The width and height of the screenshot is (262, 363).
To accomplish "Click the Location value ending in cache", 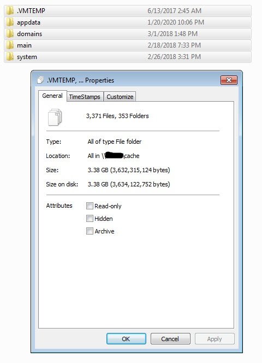I will [114, 156].
